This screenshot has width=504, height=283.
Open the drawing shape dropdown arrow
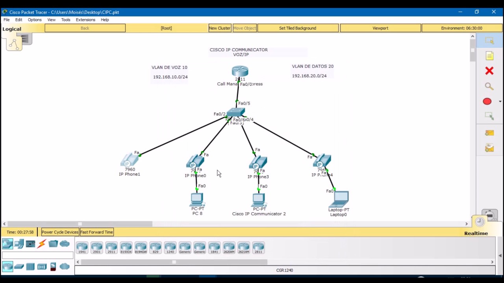click(x=500, y=101)
